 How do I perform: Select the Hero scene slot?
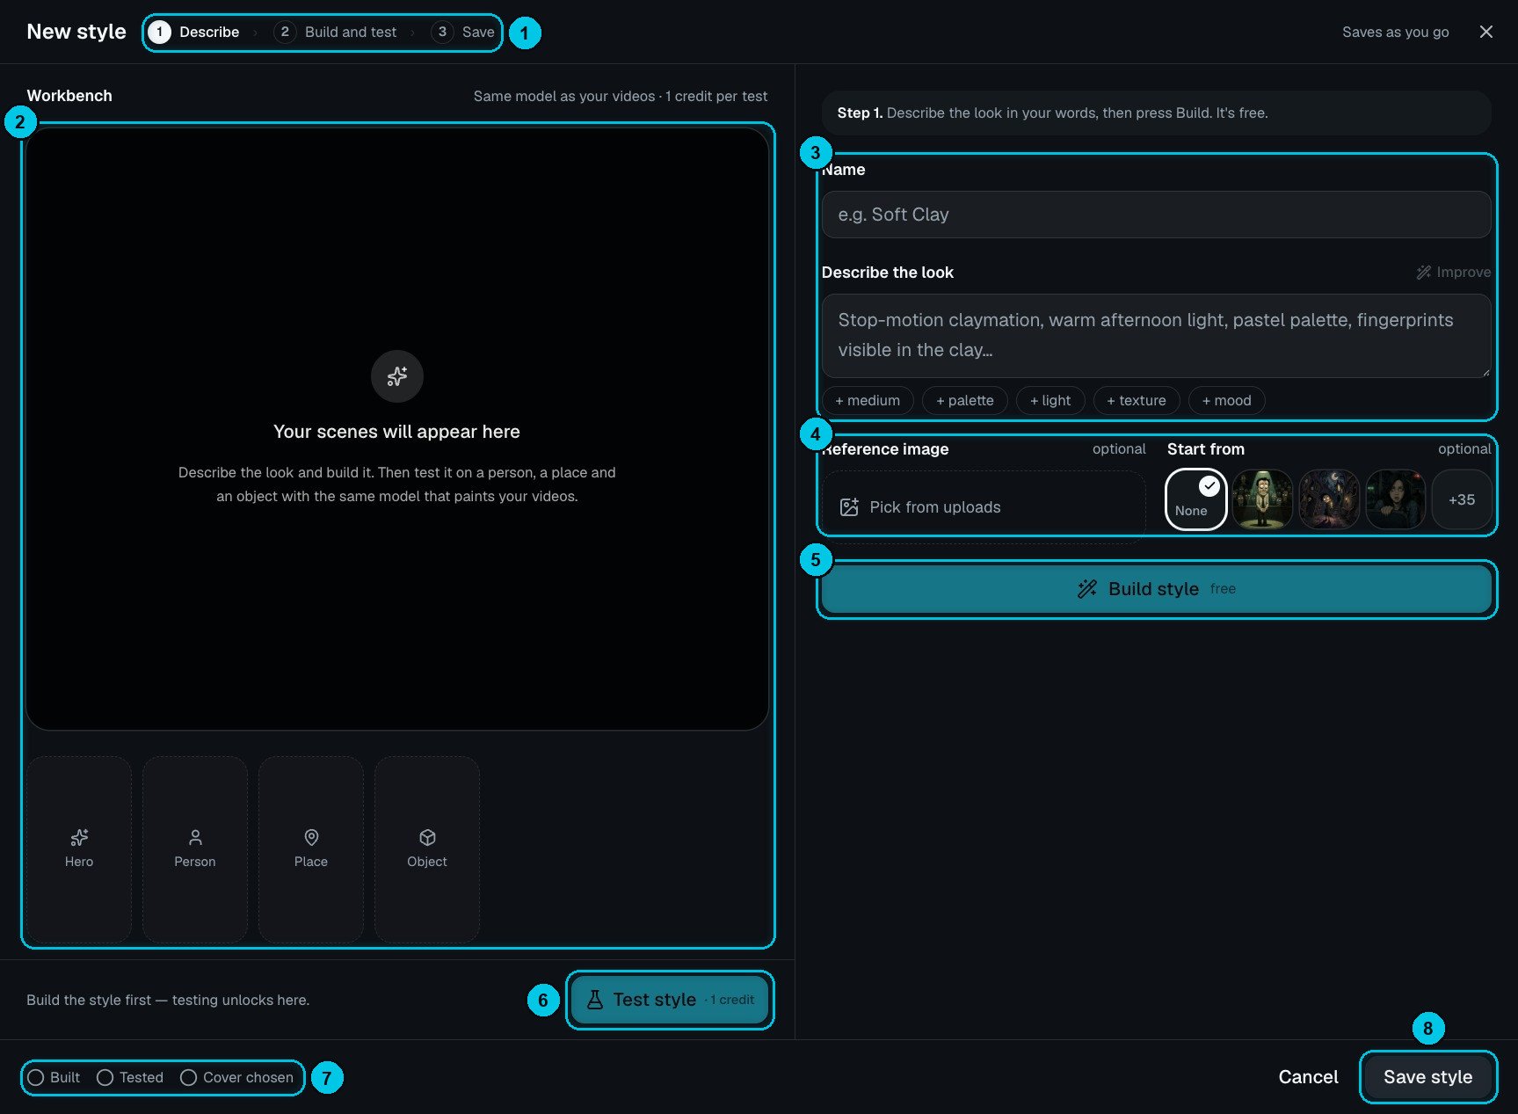(x=79, y=849)
